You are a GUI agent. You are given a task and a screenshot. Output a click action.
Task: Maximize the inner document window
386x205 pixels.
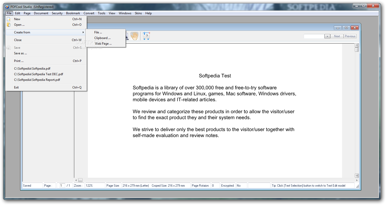(x=346, y=28)
